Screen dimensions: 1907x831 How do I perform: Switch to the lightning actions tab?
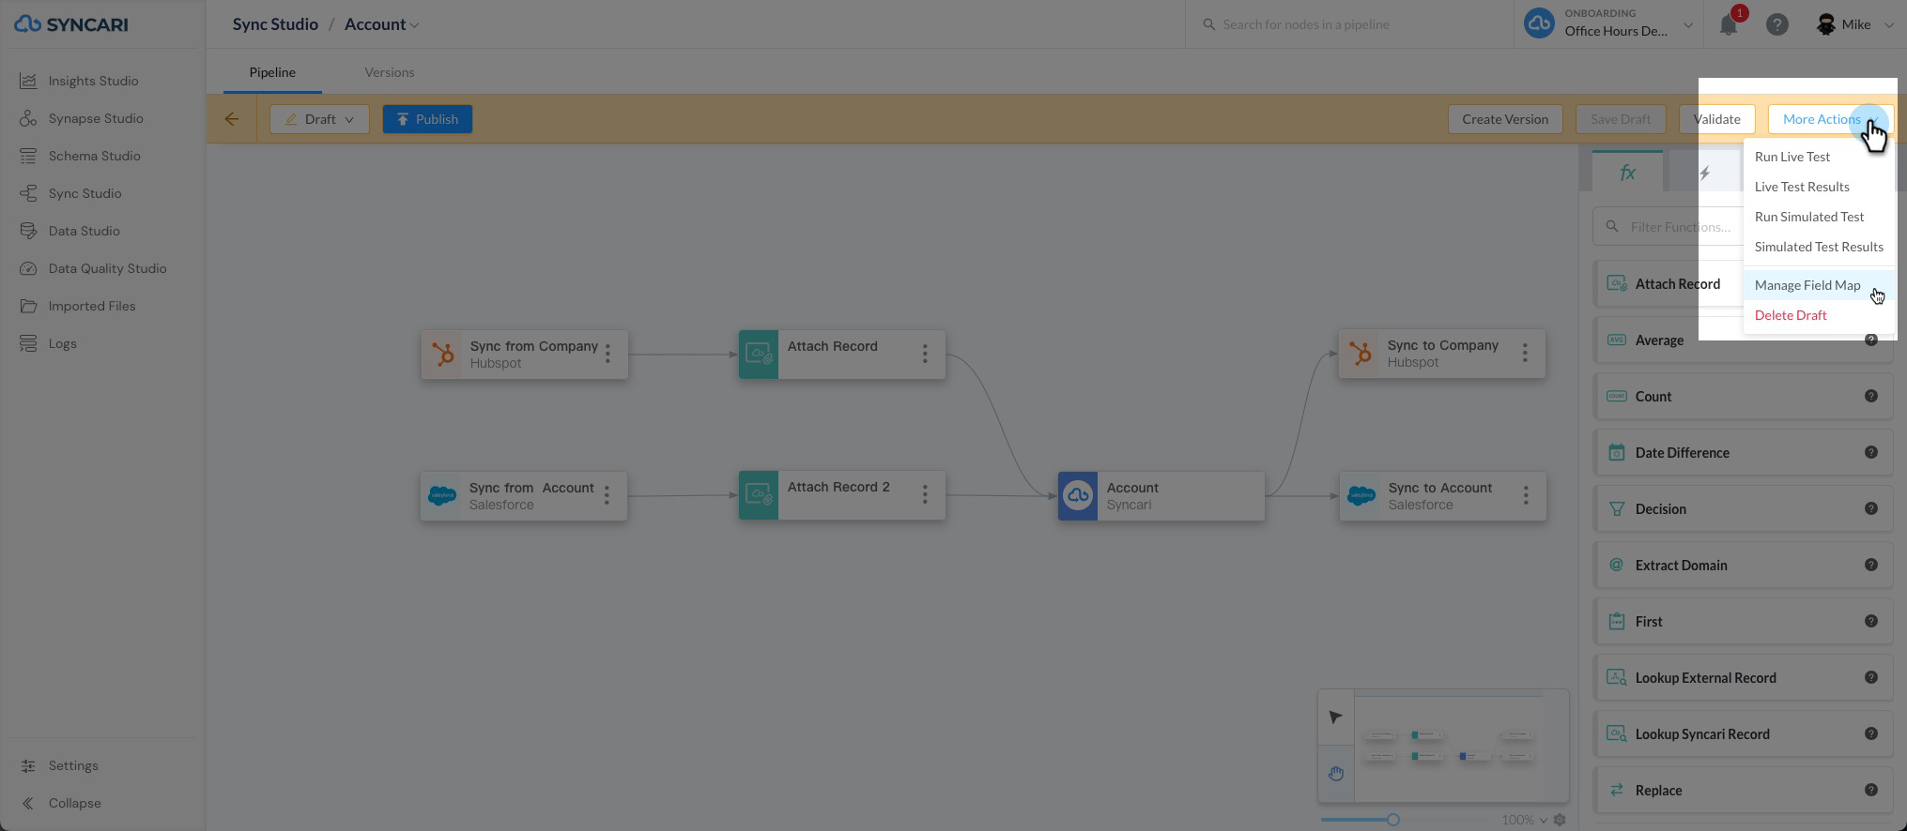pyautogui.click(x=1704, y=173)
